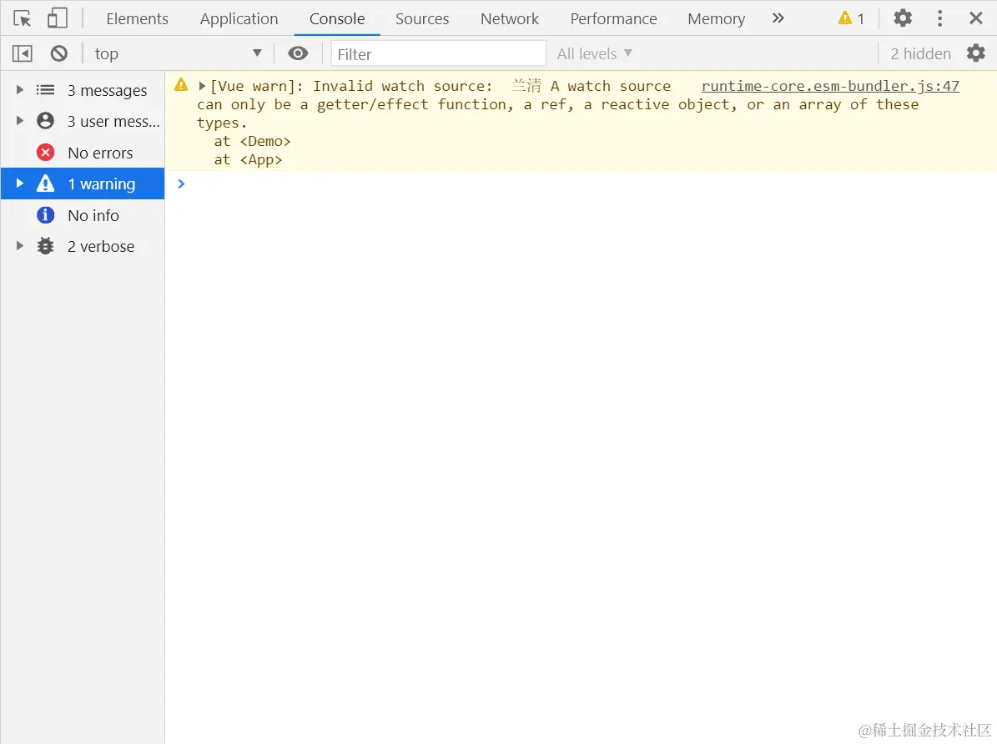This screenshot has height=744, width=997.
Task: Expand the 3 user messages group
Action: click(20, 121)
